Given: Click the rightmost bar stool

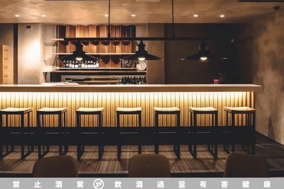Looking at the screenshot, I should tap(240, 129).
